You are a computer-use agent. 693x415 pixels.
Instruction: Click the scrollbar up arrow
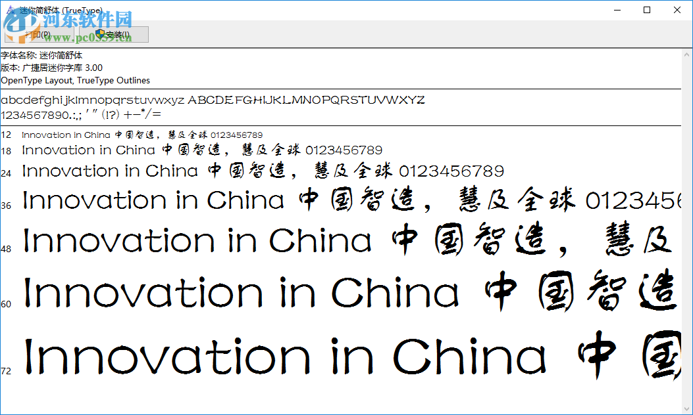point(687,55)
